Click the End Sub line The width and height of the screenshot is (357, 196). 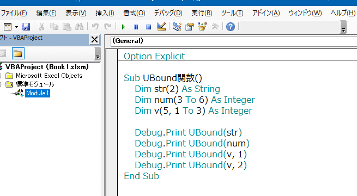click(141, 176)
